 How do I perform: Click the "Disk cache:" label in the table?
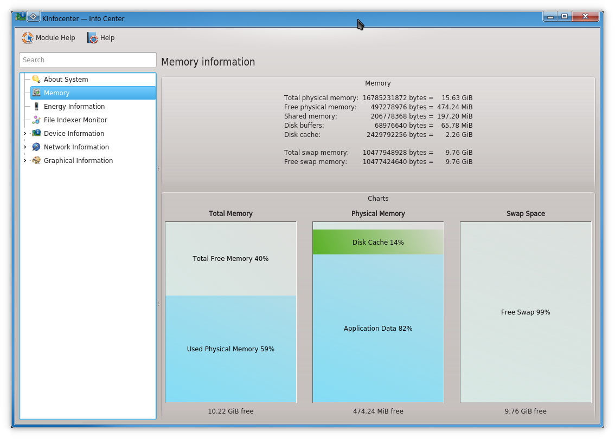pyautogui.click(x=302, y=135)
